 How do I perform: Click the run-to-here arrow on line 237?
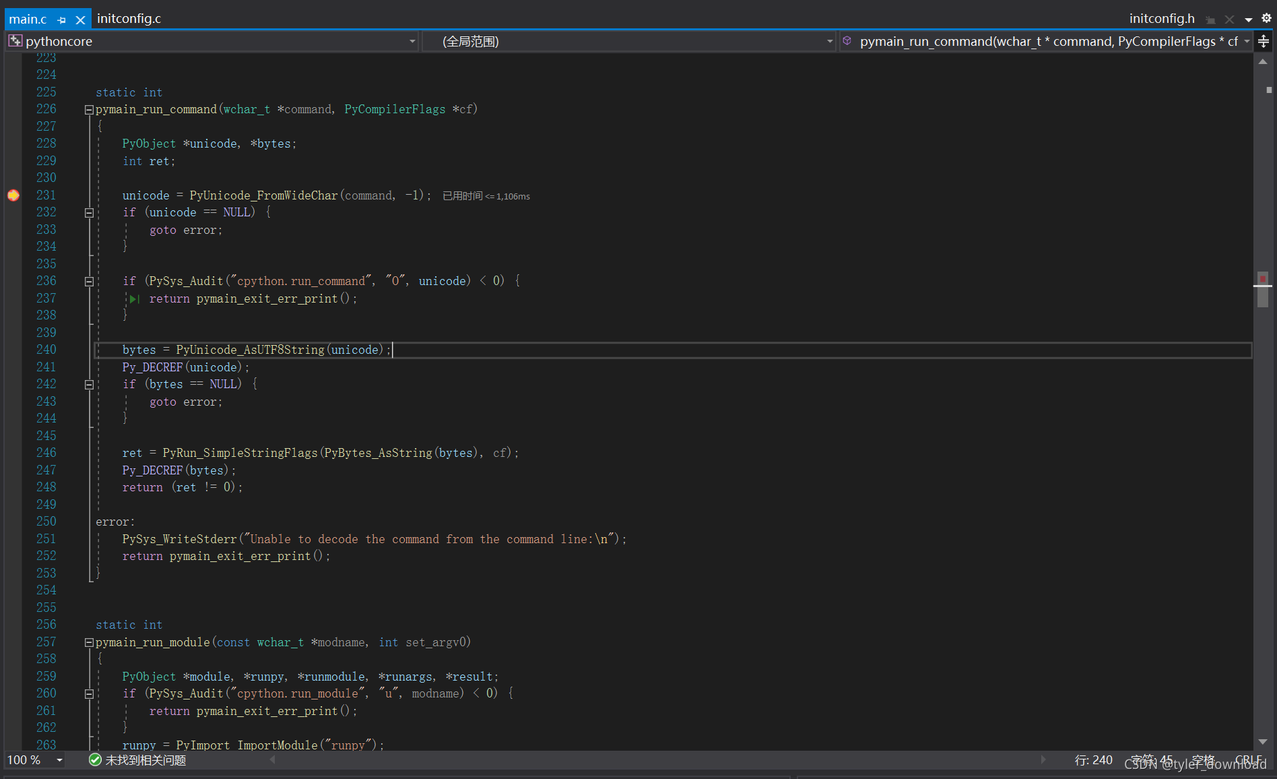pyautogui.click(x=134, y=299)
